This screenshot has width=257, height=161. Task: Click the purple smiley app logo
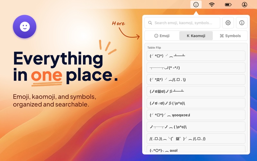(25, 26)
